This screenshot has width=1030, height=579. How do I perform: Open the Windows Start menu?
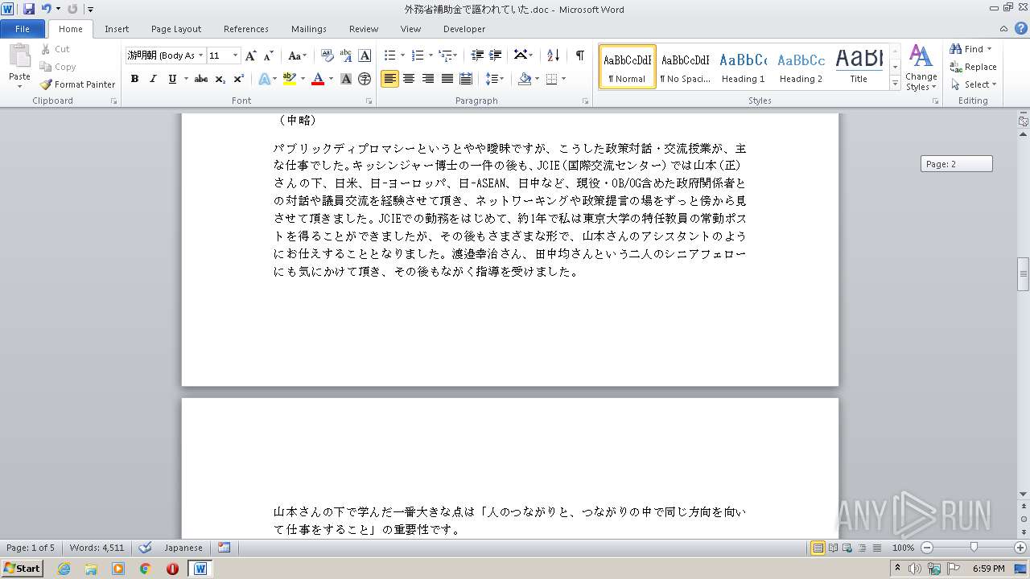click(22, 569)
